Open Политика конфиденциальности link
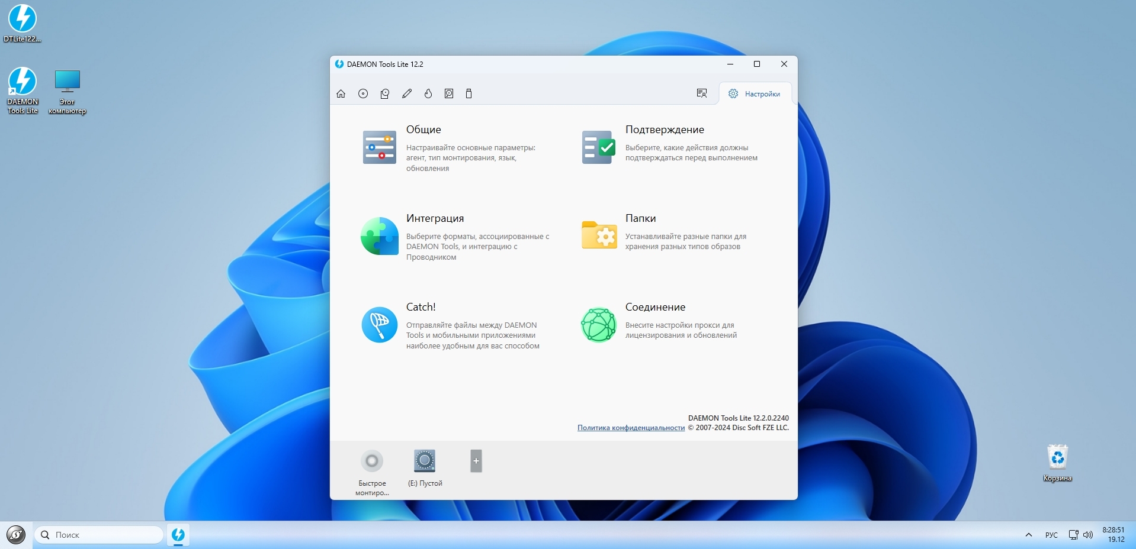 coord(631,428)
